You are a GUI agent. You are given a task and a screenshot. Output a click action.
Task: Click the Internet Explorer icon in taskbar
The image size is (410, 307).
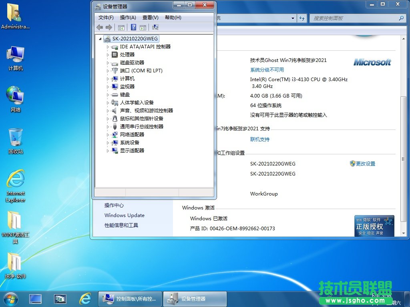(x=85, y=299)
